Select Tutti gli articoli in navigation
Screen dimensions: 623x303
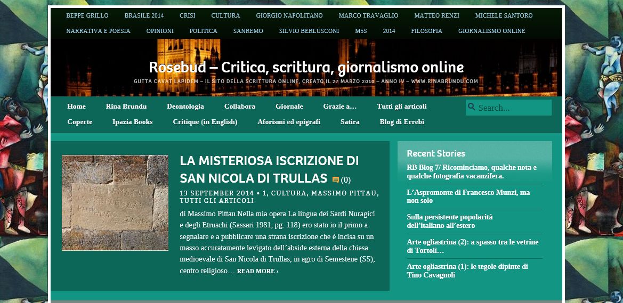pos(401,107)
